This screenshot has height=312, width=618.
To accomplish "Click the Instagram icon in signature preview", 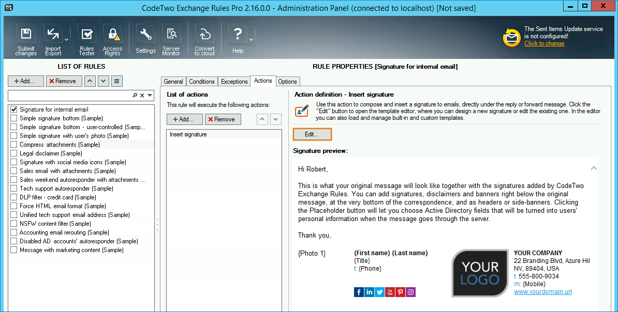I will pos(410,292).
